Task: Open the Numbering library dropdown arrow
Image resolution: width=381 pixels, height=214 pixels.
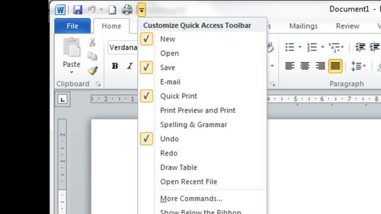Action: click(x=323, y=47)
